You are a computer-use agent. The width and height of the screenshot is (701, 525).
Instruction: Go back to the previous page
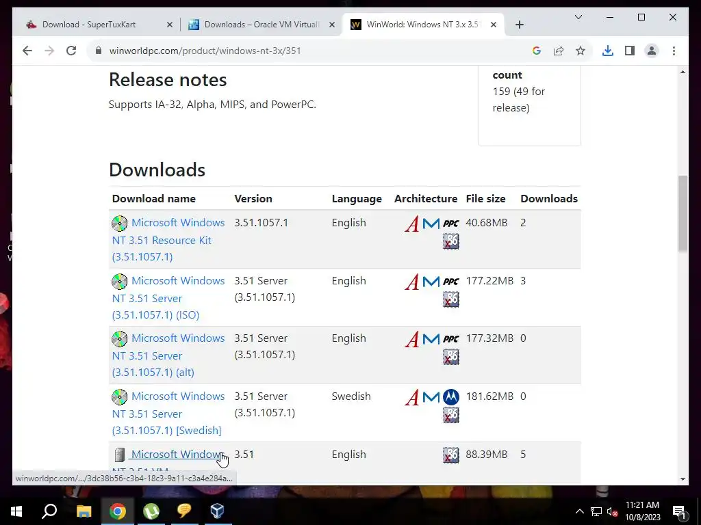pos(27,51)
